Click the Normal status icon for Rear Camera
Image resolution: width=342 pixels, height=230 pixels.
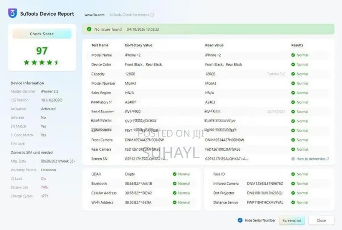[x=293, y=149]
